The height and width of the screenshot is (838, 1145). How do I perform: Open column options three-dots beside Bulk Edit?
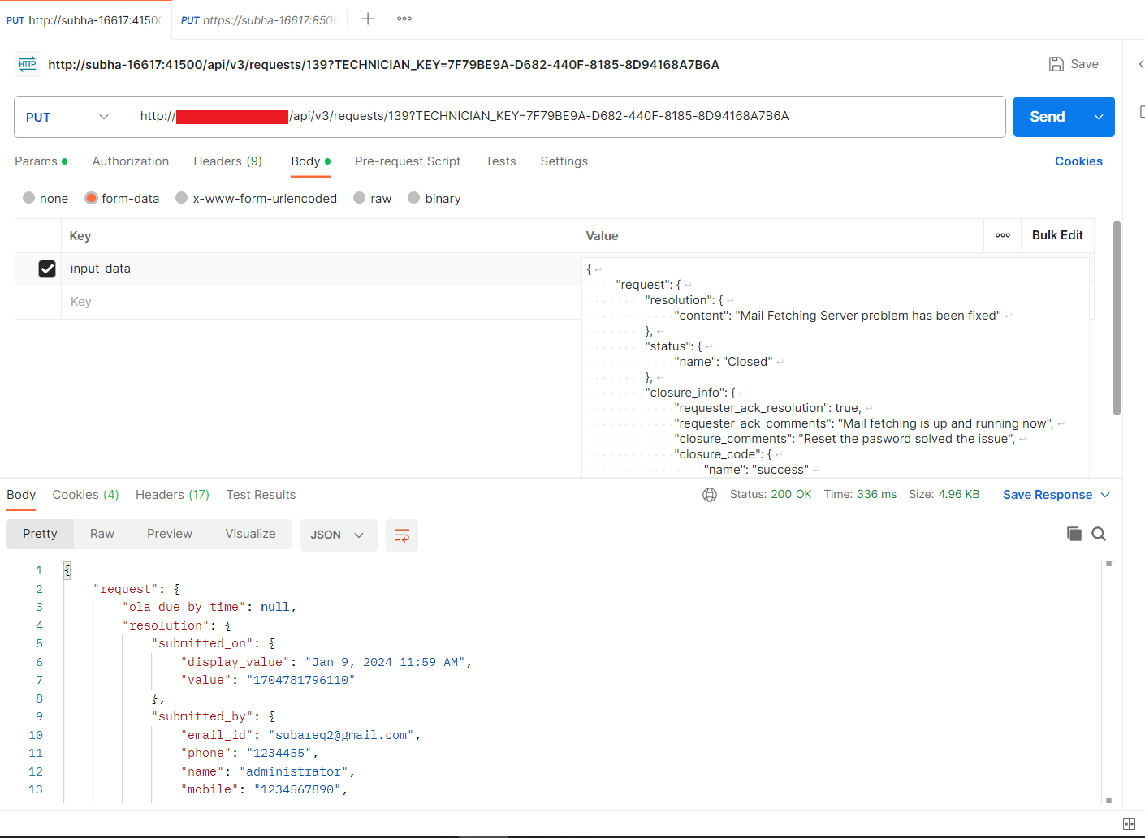(x=1003, y=235)
